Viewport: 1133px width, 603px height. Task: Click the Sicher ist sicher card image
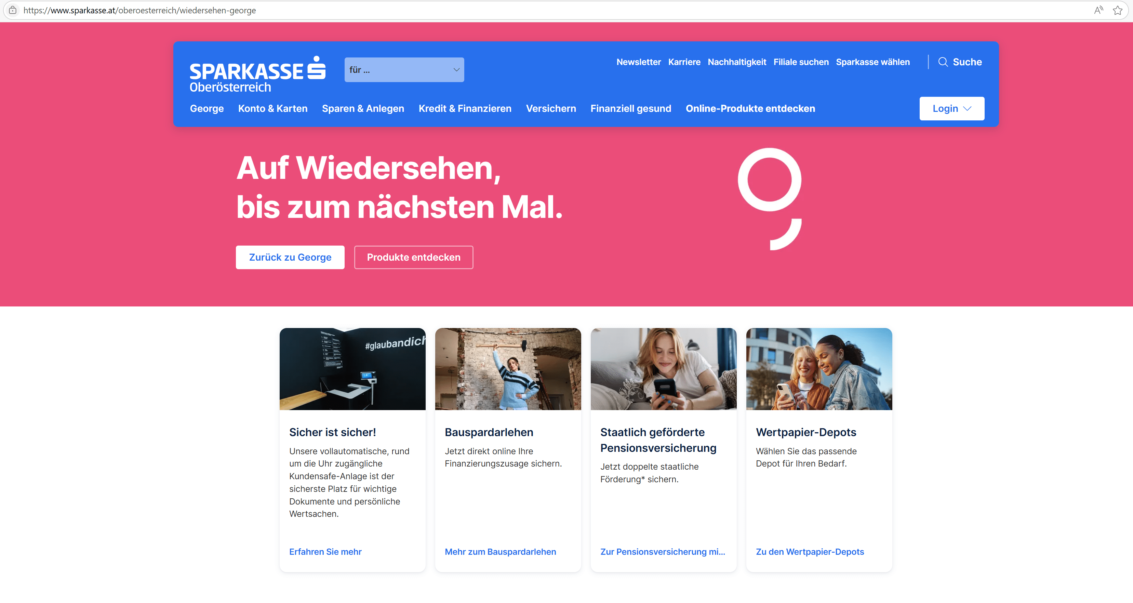(x=352, y=369)
